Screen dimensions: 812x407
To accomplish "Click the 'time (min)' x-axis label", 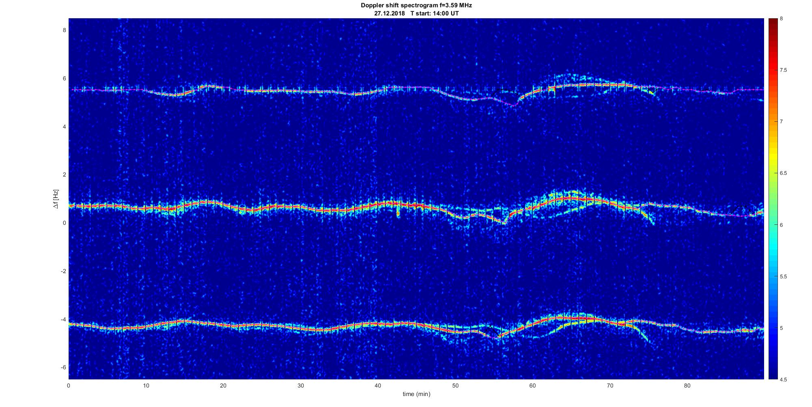I will point(416,394).
